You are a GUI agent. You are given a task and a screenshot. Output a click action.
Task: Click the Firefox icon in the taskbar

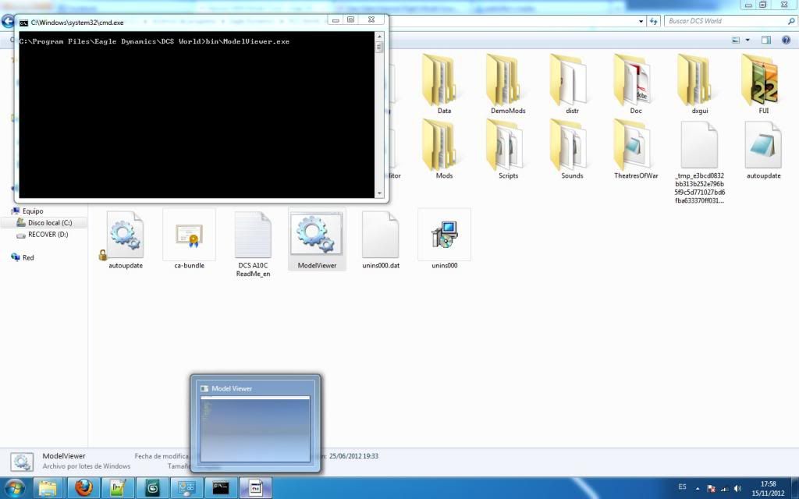coord(83,488)
